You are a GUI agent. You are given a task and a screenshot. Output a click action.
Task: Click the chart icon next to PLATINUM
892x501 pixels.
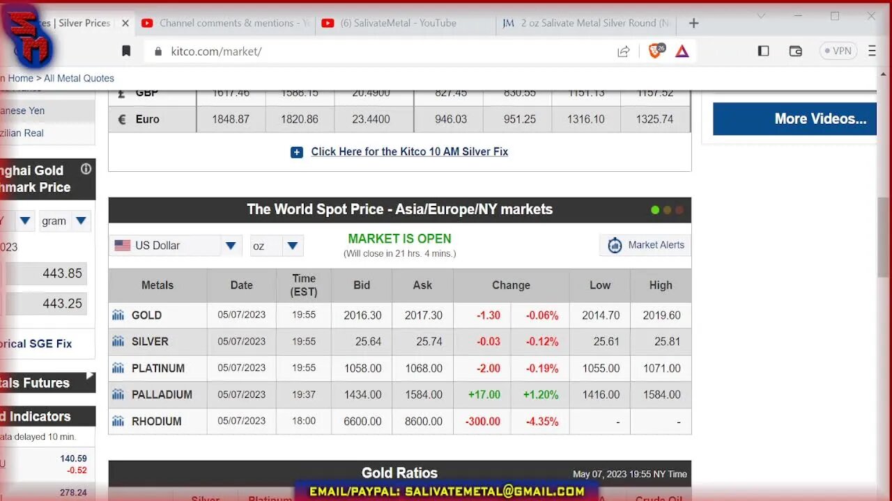tap(118, 368)
